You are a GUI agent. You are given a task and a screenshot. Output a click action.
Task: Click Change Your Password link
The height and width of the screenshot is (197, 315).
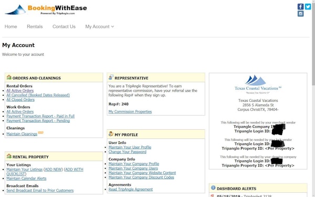[128, 152]
